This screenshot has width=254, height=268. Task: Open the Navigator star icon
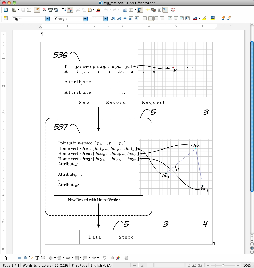pos(147,10)
